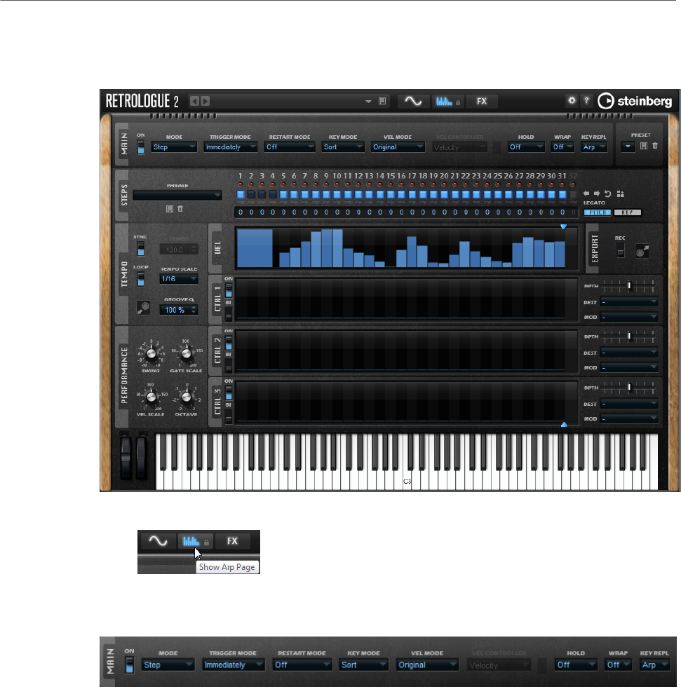Toggle the arpeggiator ON switch in the plug-in window
The image size is (681, 687).
(141, 147)
